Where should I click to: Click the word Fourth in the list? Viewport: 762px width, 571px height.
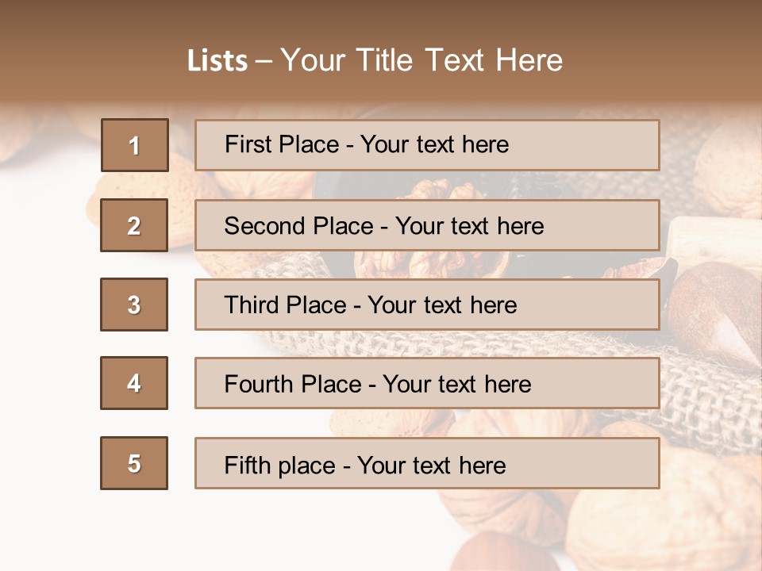[x=257, y=385]
